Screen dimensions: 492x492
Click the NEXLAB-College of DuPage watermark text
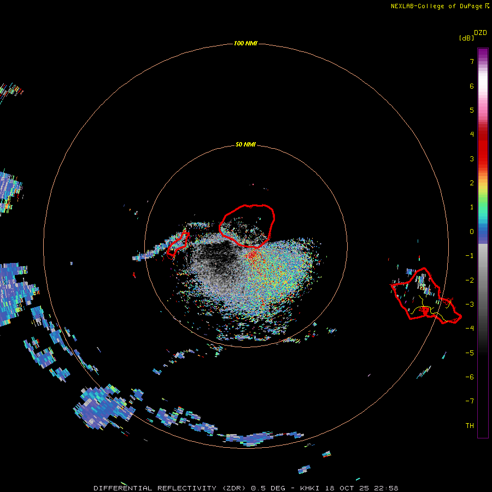440,6
